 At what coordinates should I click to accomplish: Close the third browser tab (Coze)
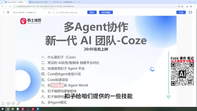(x=75, y=2)
